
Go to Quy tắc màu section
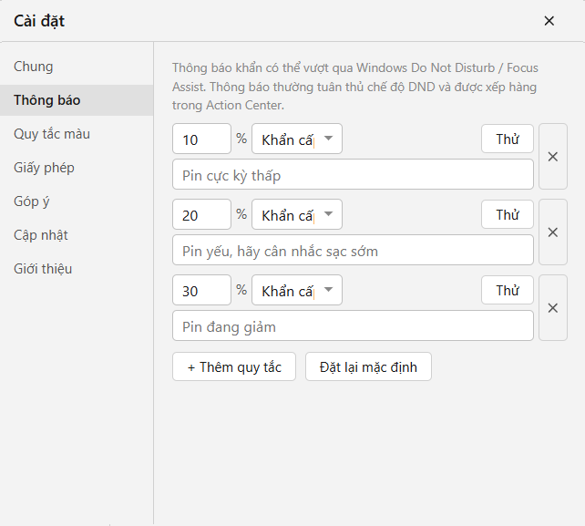tap(77, 134)
